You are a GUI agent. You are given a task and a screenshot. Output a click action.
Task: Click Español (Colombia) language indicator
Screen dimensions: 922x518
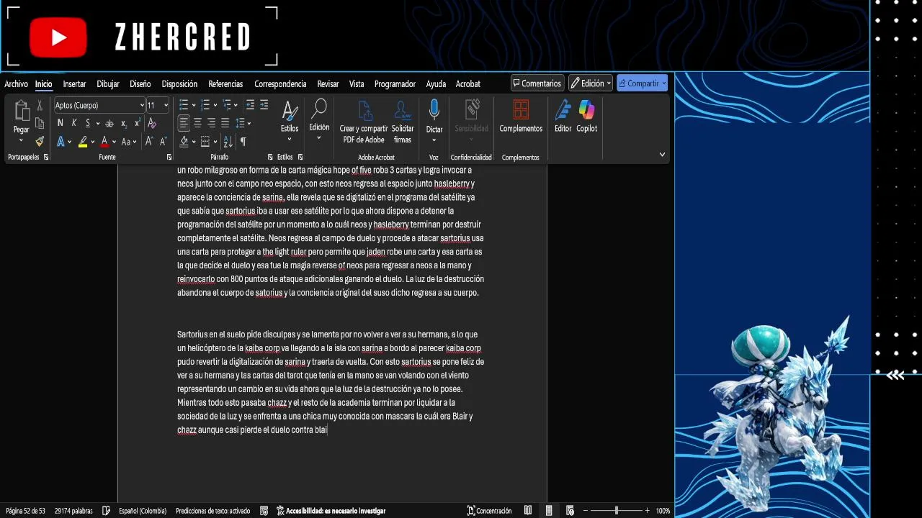click(x=143, y=511)
